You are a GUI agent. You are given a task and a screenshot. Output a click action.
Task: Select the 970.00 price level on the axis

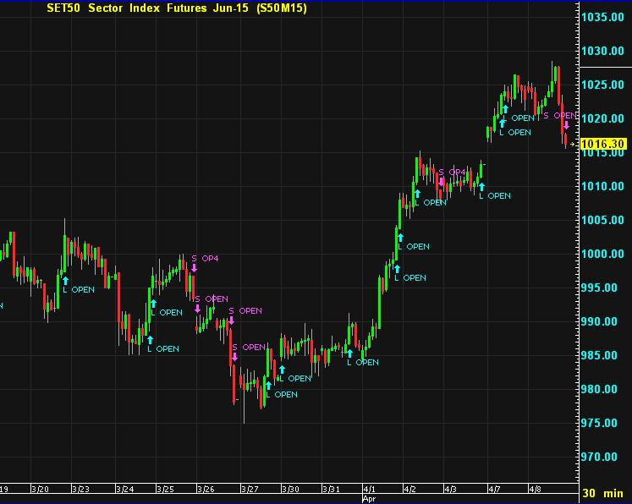[x=602, y=457]
